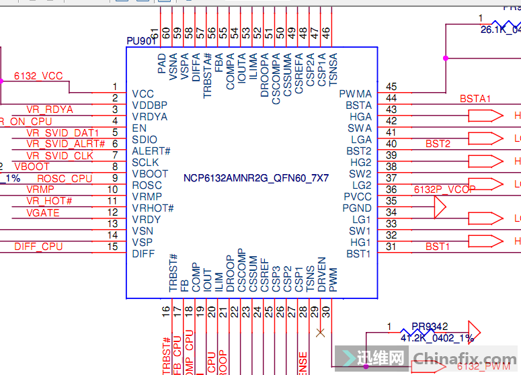Click the HGA pin name
Screen dimensions: 521x375
coord(361,117)
